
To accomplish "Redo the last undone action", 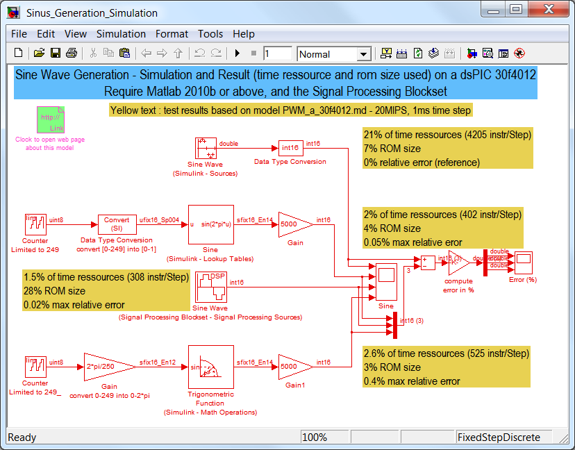I will click(216, 53).
